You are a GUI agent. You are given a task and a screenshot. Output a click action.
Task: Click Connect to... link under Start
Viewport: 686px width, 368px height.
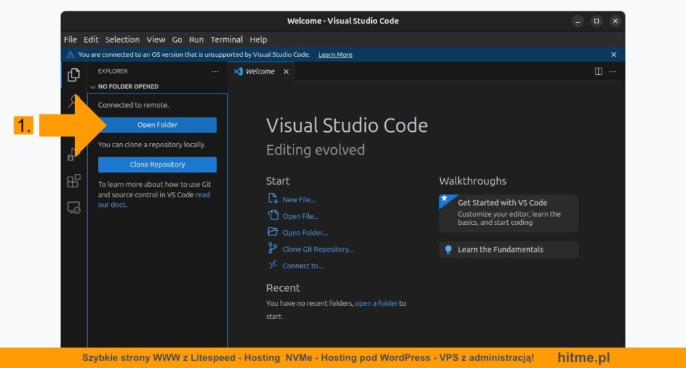(303, 266)
